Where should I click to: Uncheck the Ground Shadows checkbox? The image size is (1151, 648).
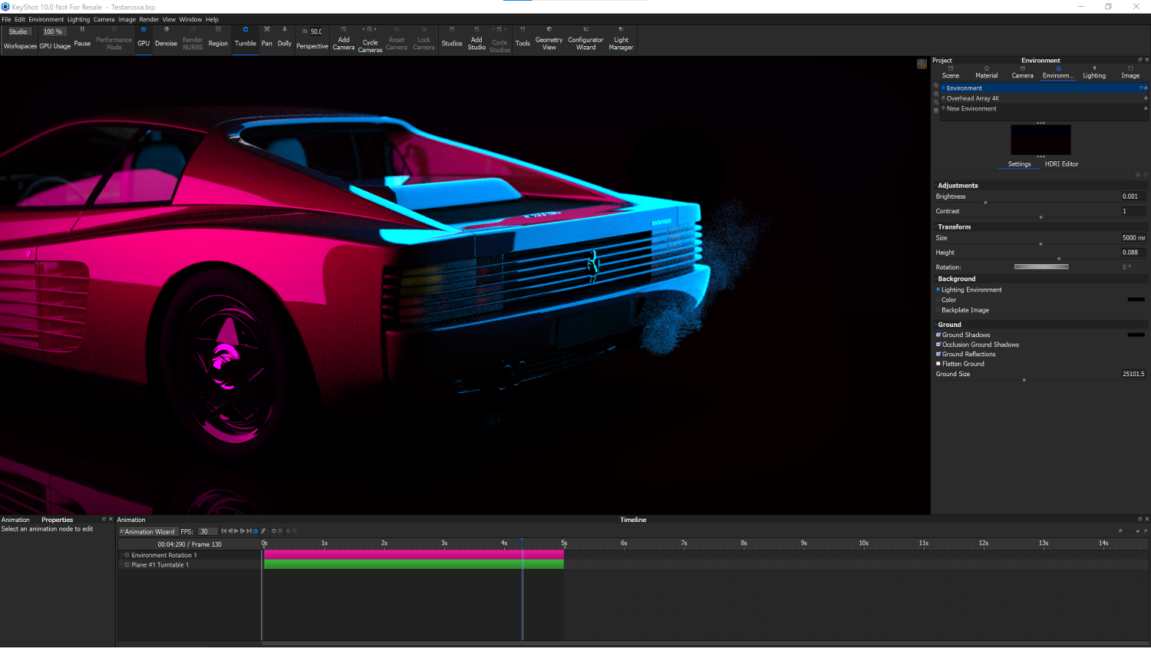point(938,335)
